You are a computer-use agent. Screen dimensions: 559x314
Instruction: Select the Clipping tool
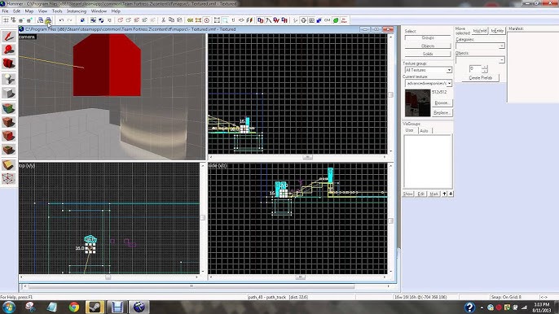[8, 165]
